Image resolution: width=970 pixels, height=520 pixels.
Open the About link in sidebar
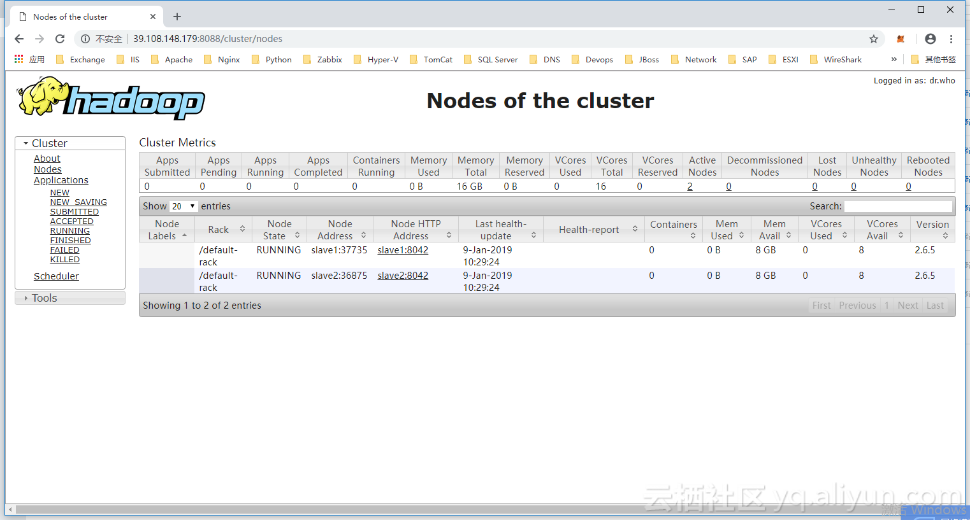click(x=47, y=158)
